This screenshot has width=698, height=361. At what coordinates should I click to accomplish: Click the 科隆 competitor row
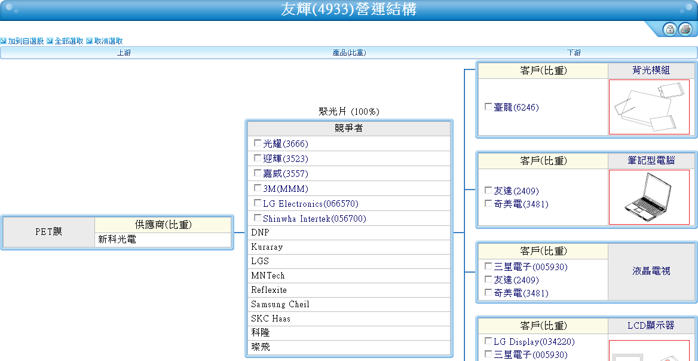pos(349,333)
